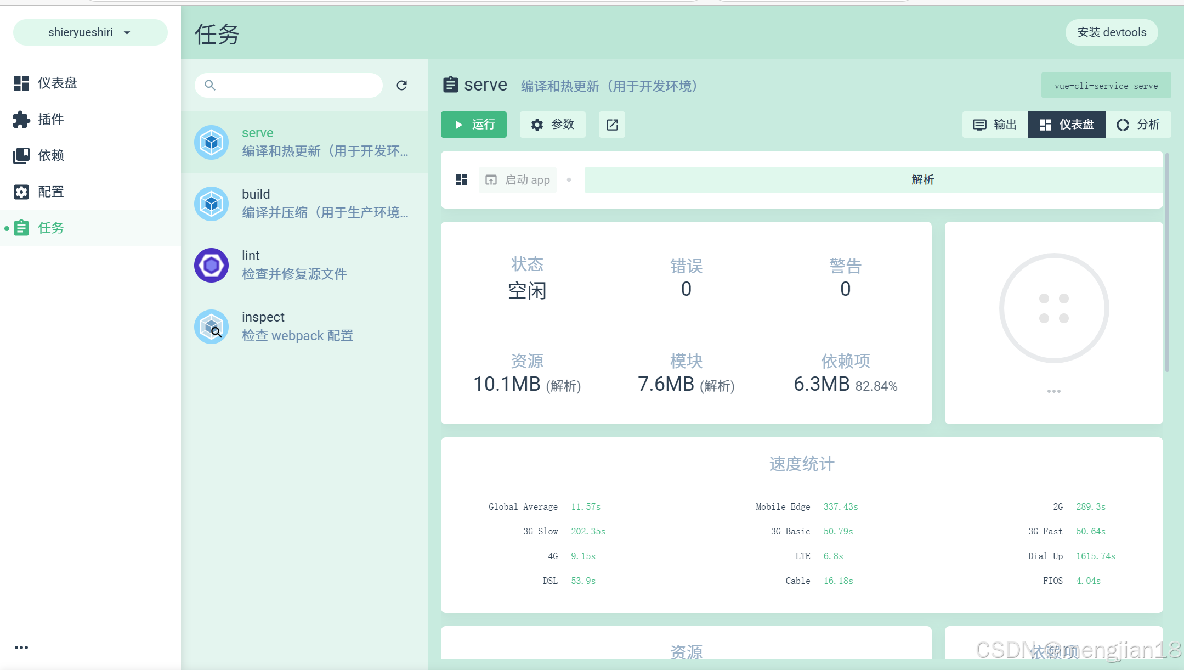Switch to the 分析 analyzer view

1138,125
